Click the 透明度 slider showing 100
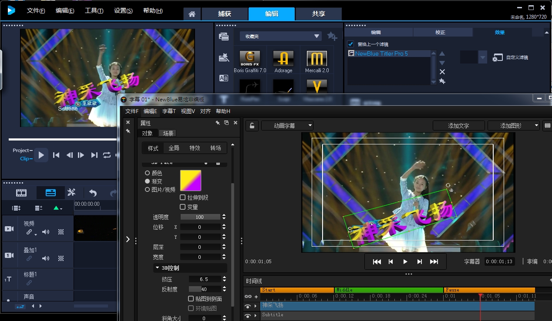 click(x=200, y=217)
